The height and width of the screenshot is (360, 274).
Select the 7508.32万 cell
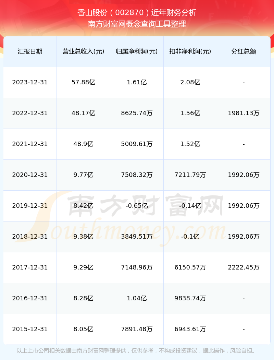point(137,175)
